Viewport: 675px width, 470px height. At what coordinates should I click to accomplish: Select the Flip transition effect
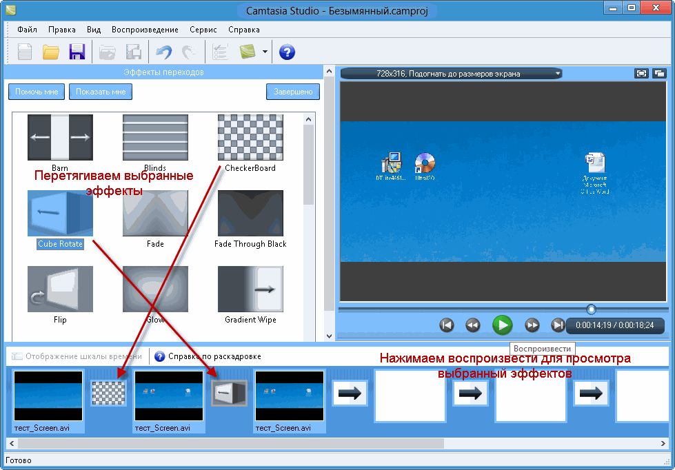[x=60, y=289]
